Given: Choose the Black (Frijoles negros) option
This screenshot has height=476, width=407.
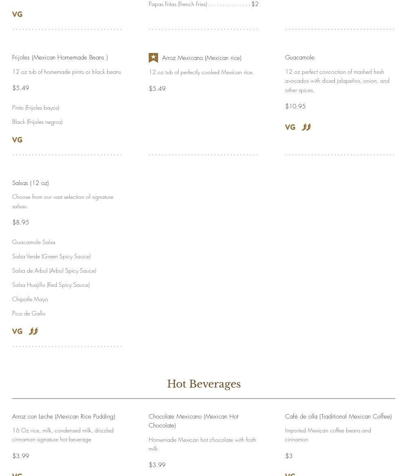Looking at the screenshot, I should (37, 122).
